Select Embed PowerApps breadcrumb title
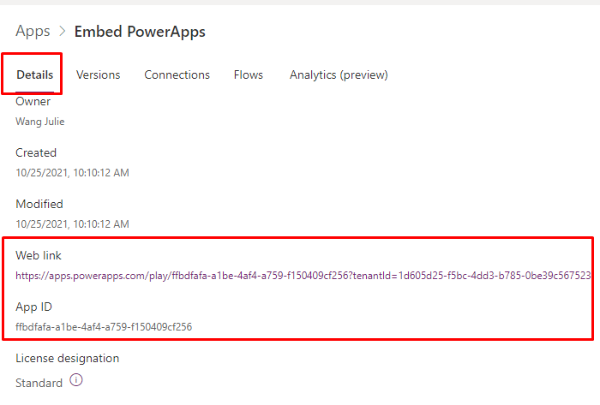The width and height of the screenshot is (600, 405). coord(140,32)
